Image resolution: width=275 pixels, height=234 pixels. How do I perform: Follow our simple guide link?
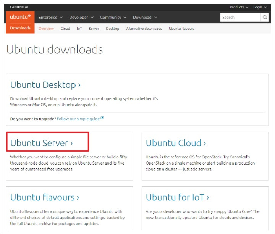click(x=78, y=119)
